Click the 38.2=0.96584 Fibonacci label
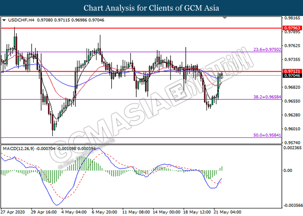Viewport: 303px width, 216px height. pyautogui.click(x=267, y=97)
